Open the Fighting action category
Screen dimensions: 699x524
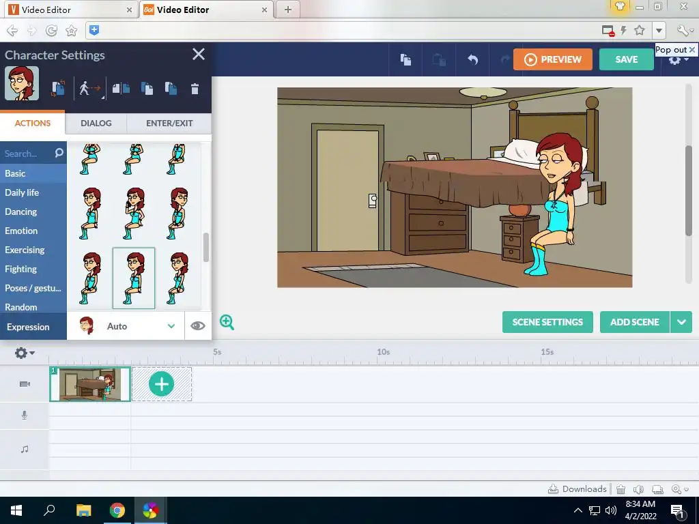(x=33, y=269)
